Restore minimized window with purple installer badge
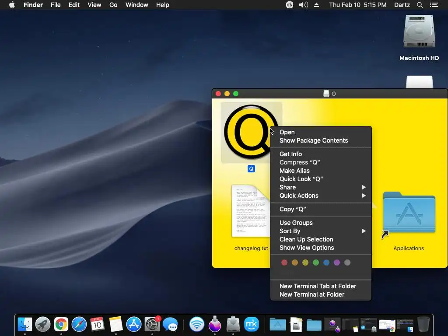448x336 pixels. [x=332, y=325]
